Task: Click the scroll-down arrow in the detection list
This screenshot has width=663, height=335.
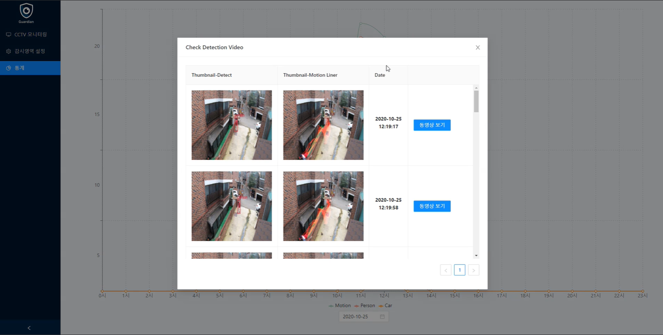Action: coord(476,256)
